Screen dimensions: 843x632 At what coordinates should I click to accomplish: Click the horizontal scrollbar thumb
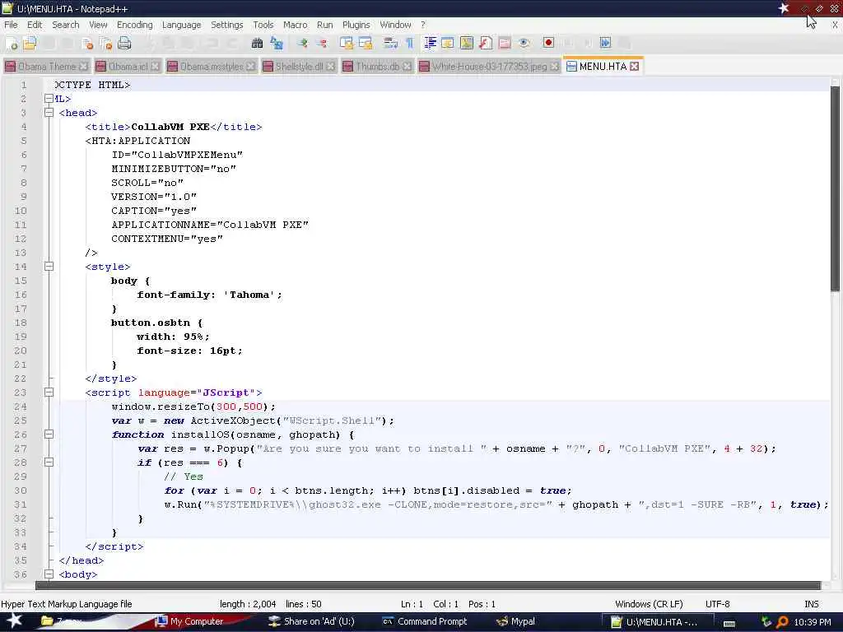click(428, 585)
